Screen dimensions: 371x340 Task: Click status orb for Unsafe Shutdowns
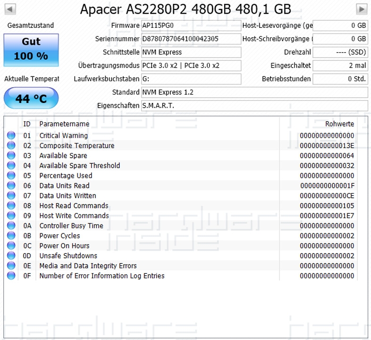tap(11, 255)
